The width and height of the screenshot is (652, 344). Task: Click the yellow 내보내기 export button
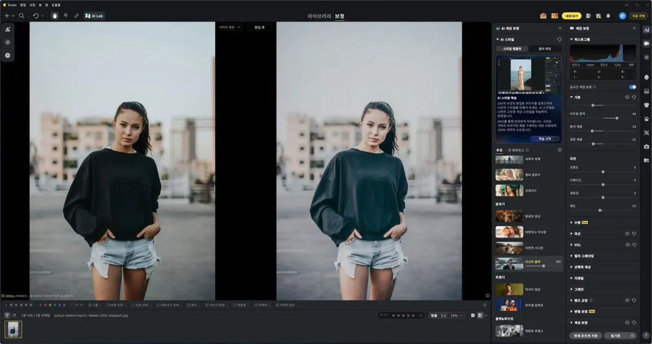pyautogui.click(x=571, y=16)
